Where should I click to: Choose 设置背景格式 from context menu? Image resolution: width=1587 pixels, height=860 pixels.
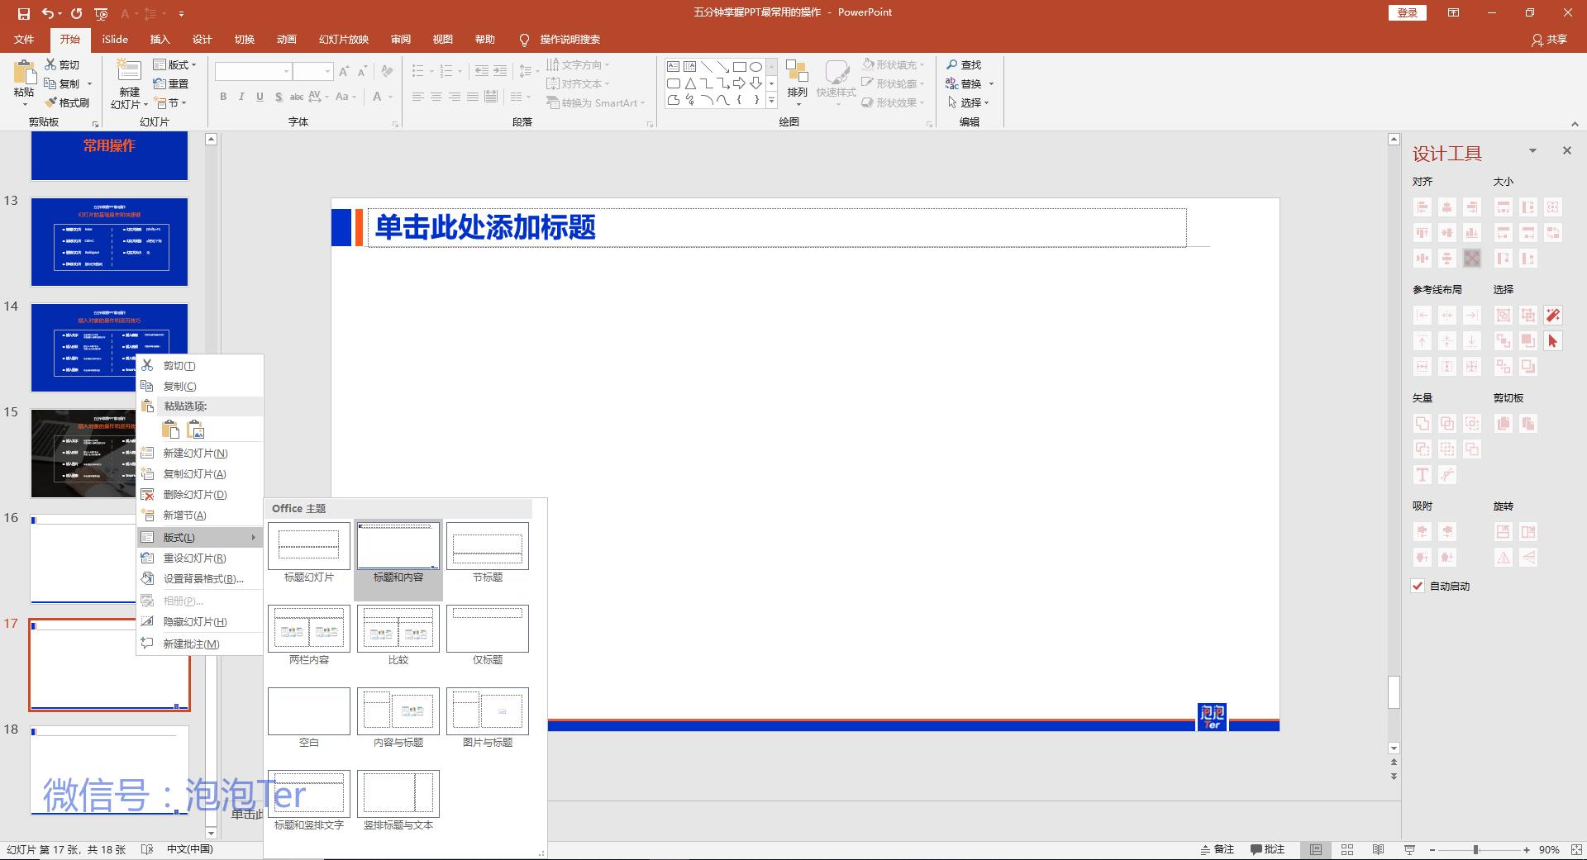point(199,579)
